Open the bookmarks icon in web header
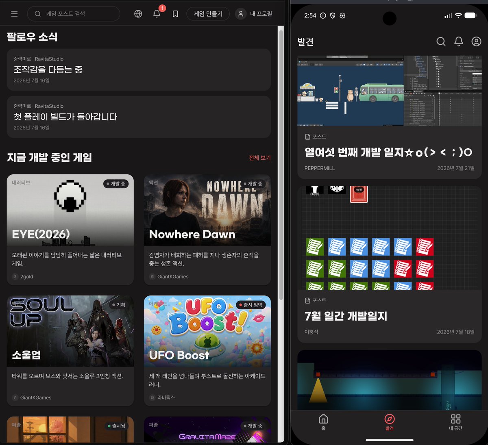 click(175, 14)
